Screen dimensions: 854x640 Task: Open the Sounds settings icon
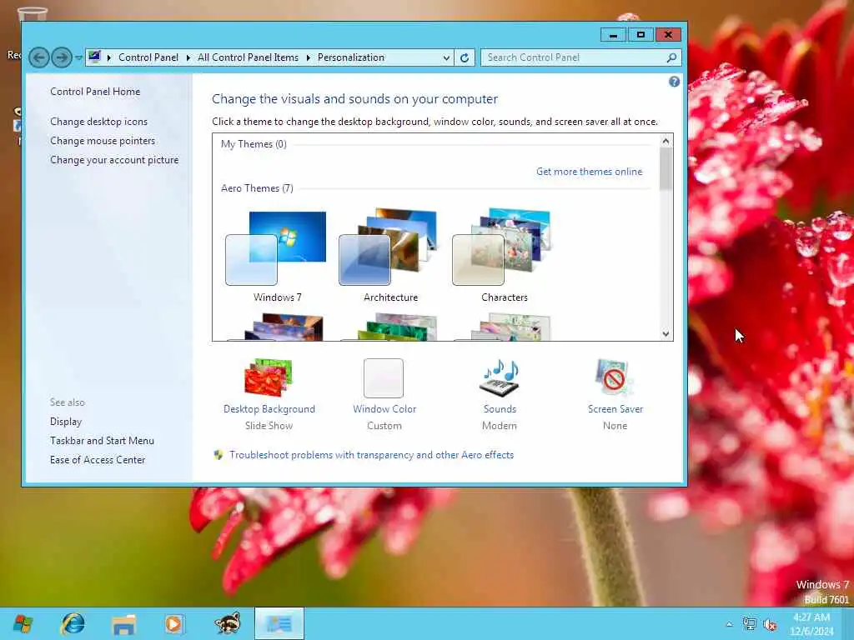[x=500, y=377]
